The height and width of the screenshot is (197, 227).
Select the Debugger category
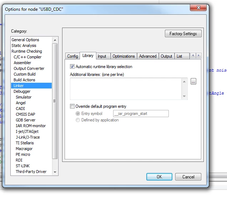31,91
